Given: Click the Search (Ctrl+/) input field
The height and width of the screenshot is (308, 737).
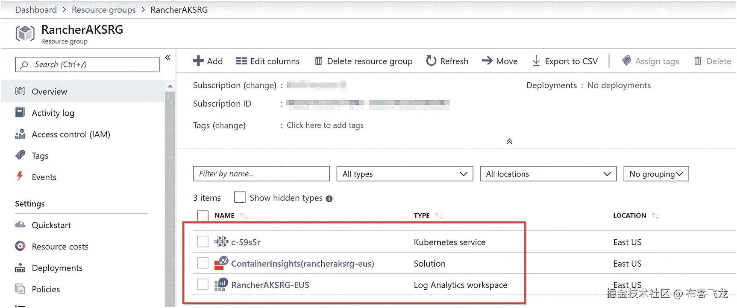Looking at the screenshot, I should click(87, 64).
